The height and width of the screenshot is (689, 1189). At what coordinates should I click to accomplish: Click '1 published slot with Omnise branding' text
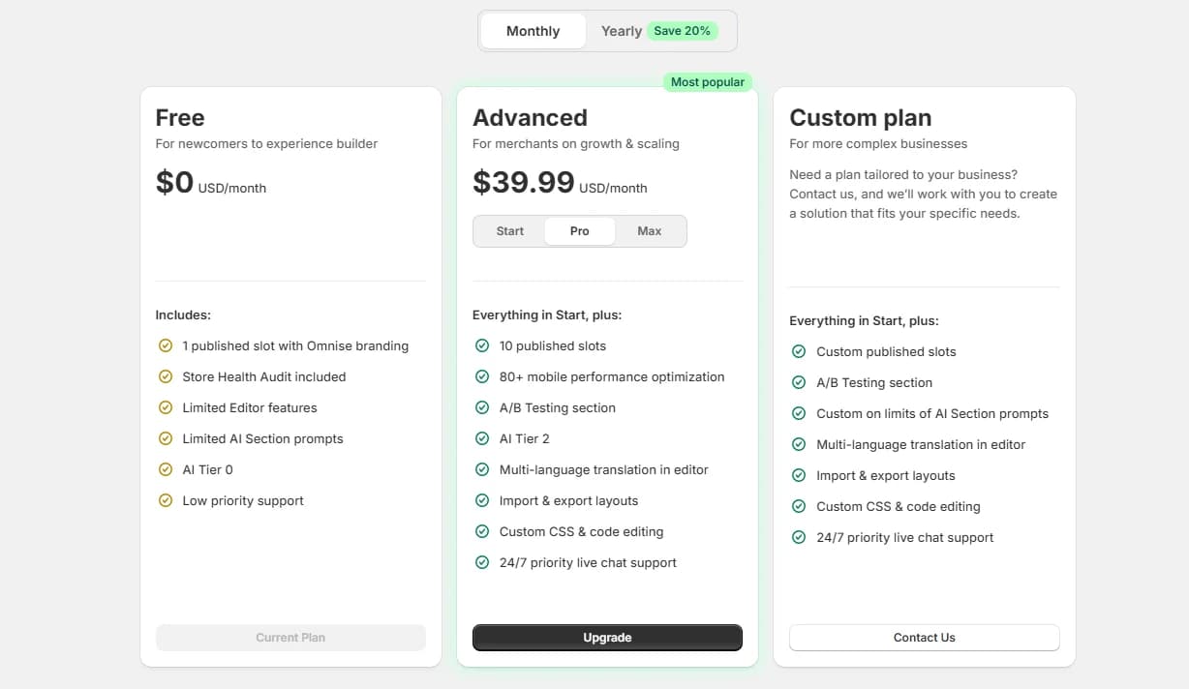pos(295,345)
